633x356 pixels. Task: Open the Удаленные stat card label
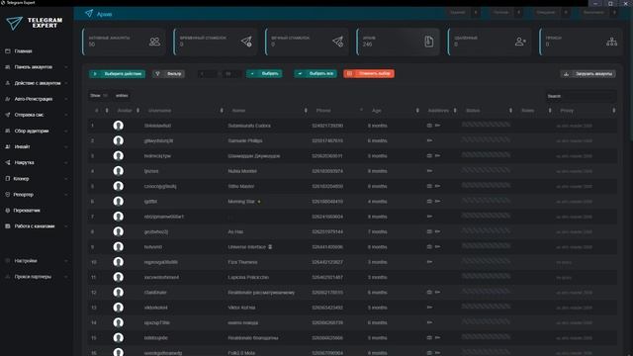coord(466,38)
